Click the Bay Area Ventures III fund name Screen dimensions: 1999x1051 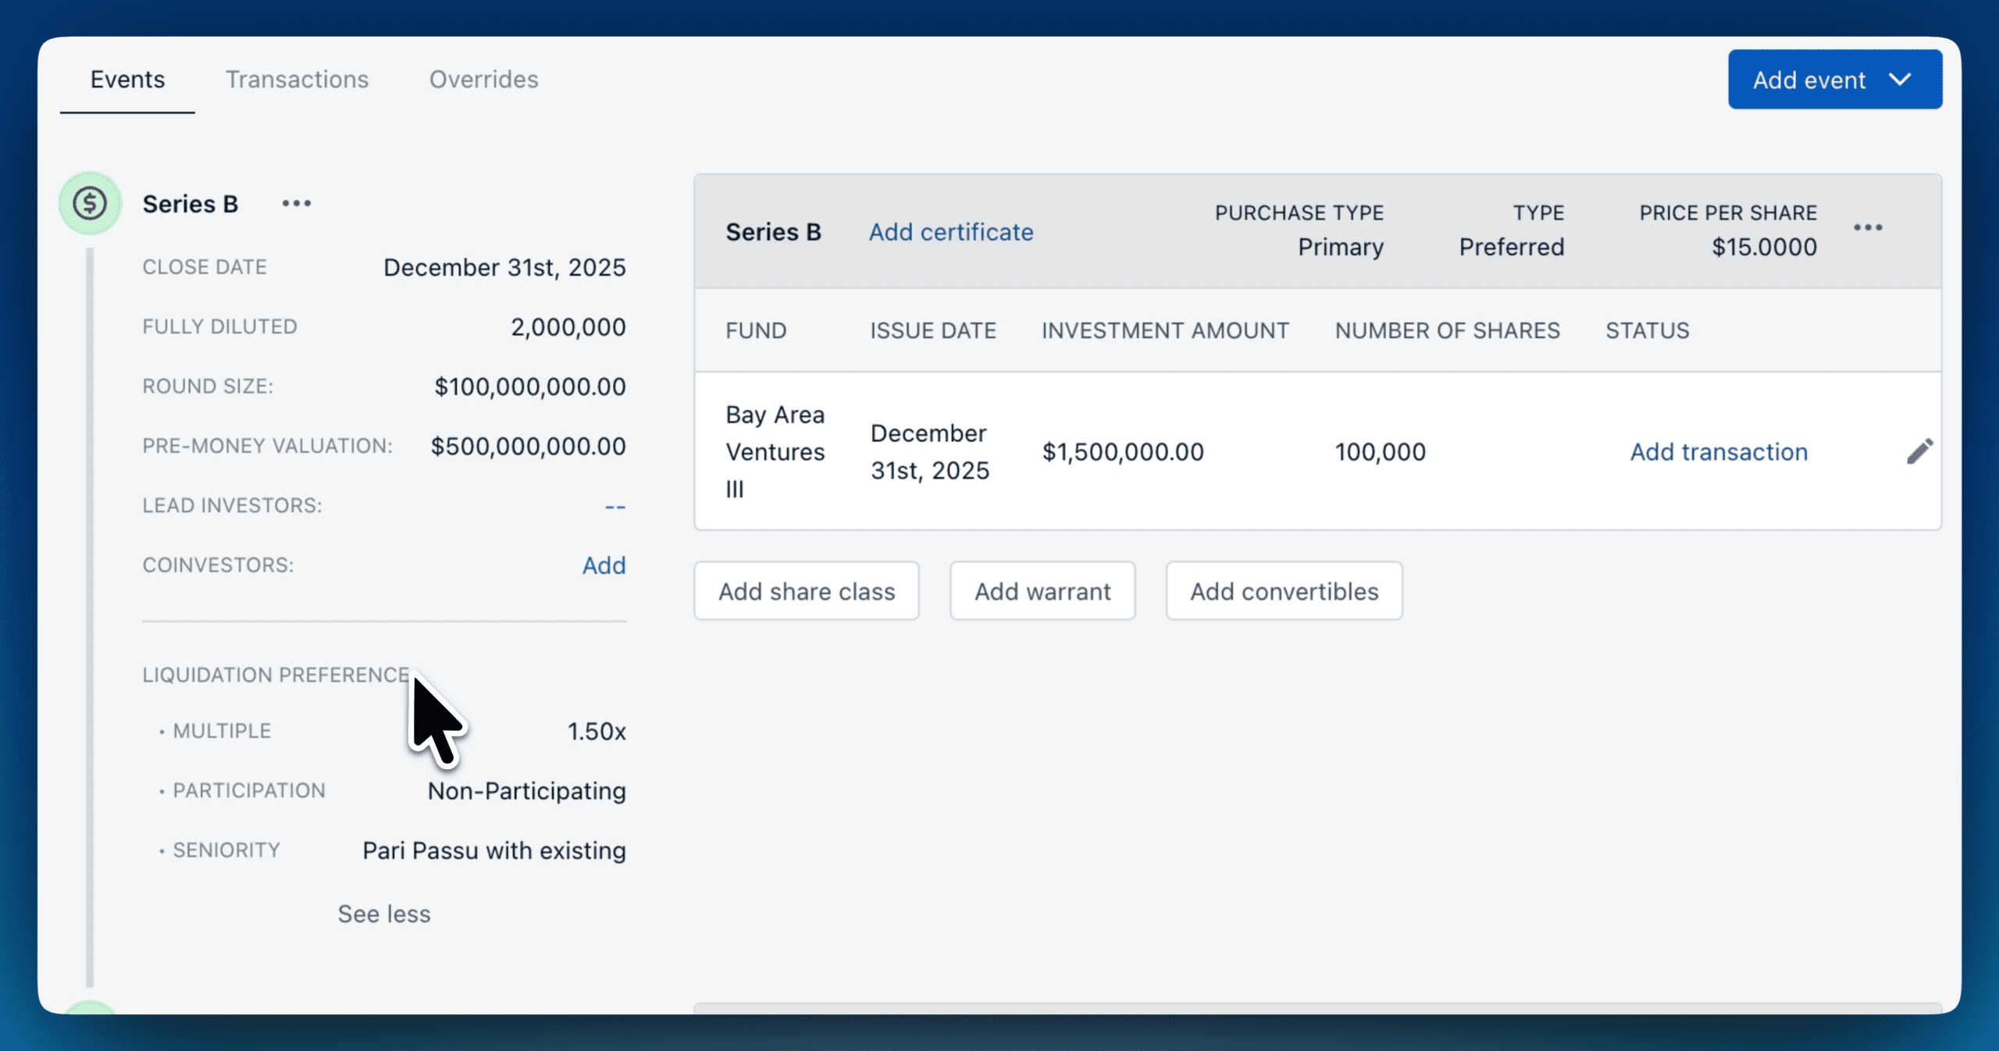pos(774,451)
